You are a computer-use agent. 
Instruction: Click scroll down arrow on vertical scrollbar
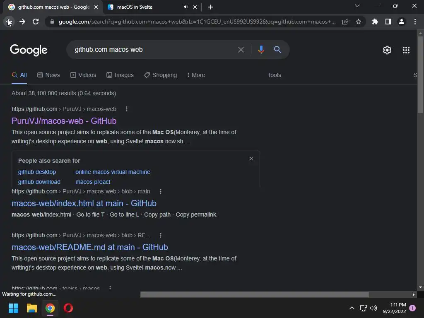(420, 287)
